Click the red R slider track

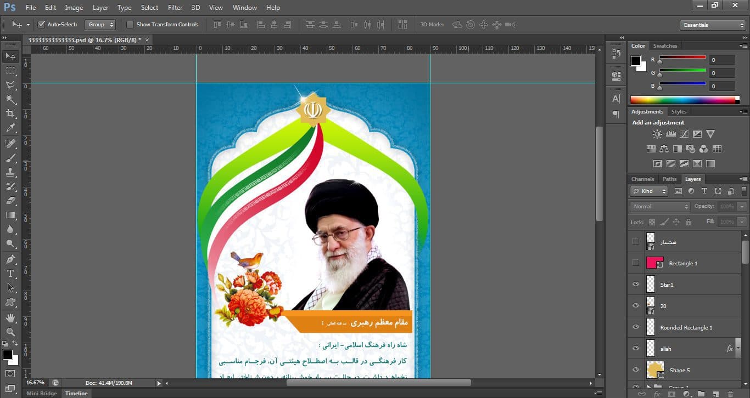click(682, 57)
